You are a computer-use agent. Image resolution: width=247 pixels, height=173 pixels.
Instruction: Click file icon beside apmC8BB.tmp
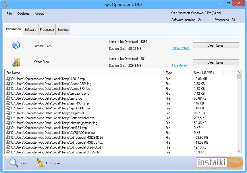pyautogui.click(x=8, y=108)
